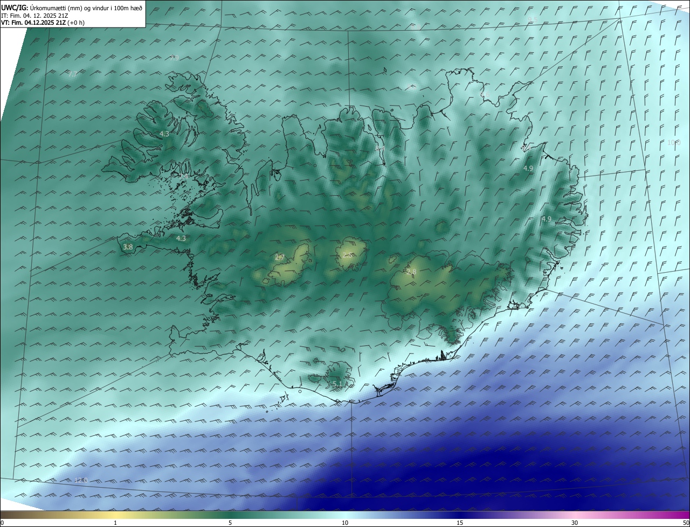This screenshot has width=690, height=527.
Task: Click the 2.8 value label on the glacier
Action: pyautogui.click(x=412, y=272)
